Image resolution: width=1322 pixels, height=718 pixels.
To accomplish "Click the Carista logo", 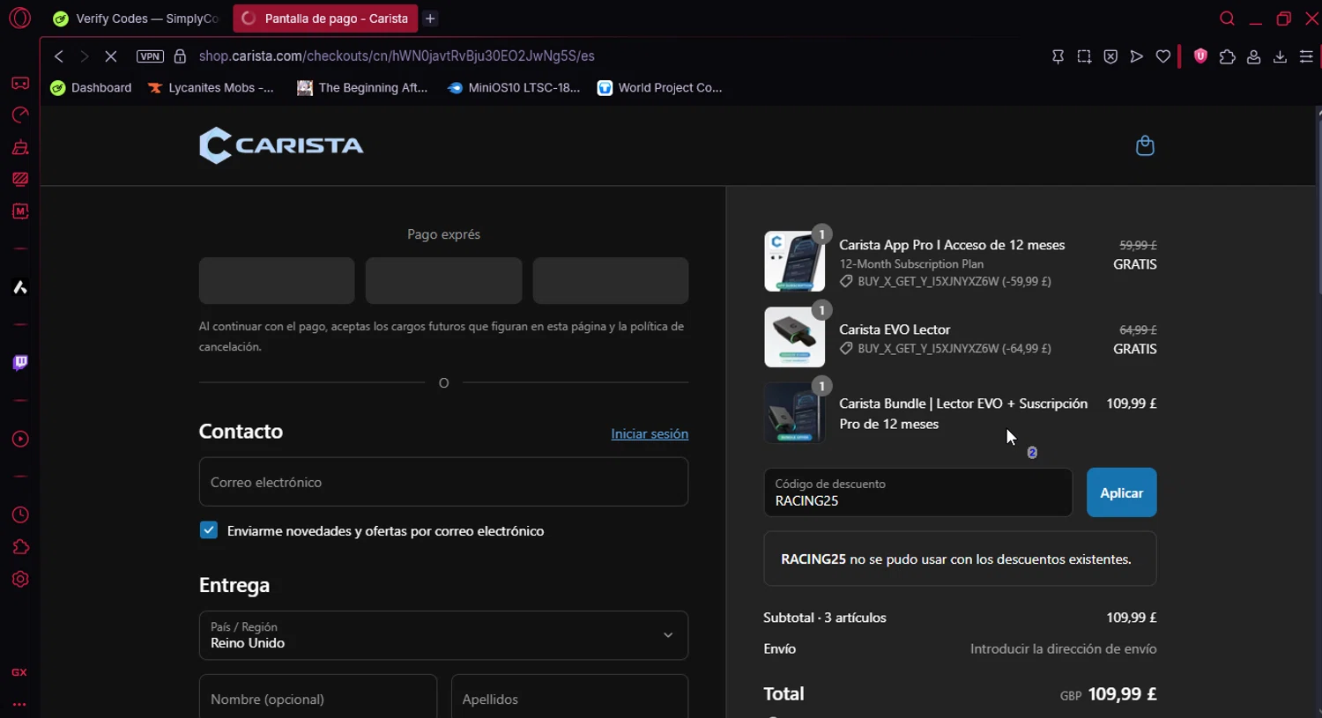I will pyautogui.click(x=281, y=145).
